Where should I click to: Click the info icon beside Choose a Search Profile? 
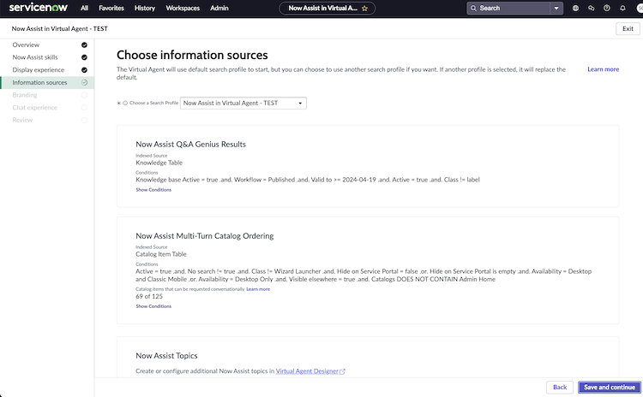(x=125, y=104)
